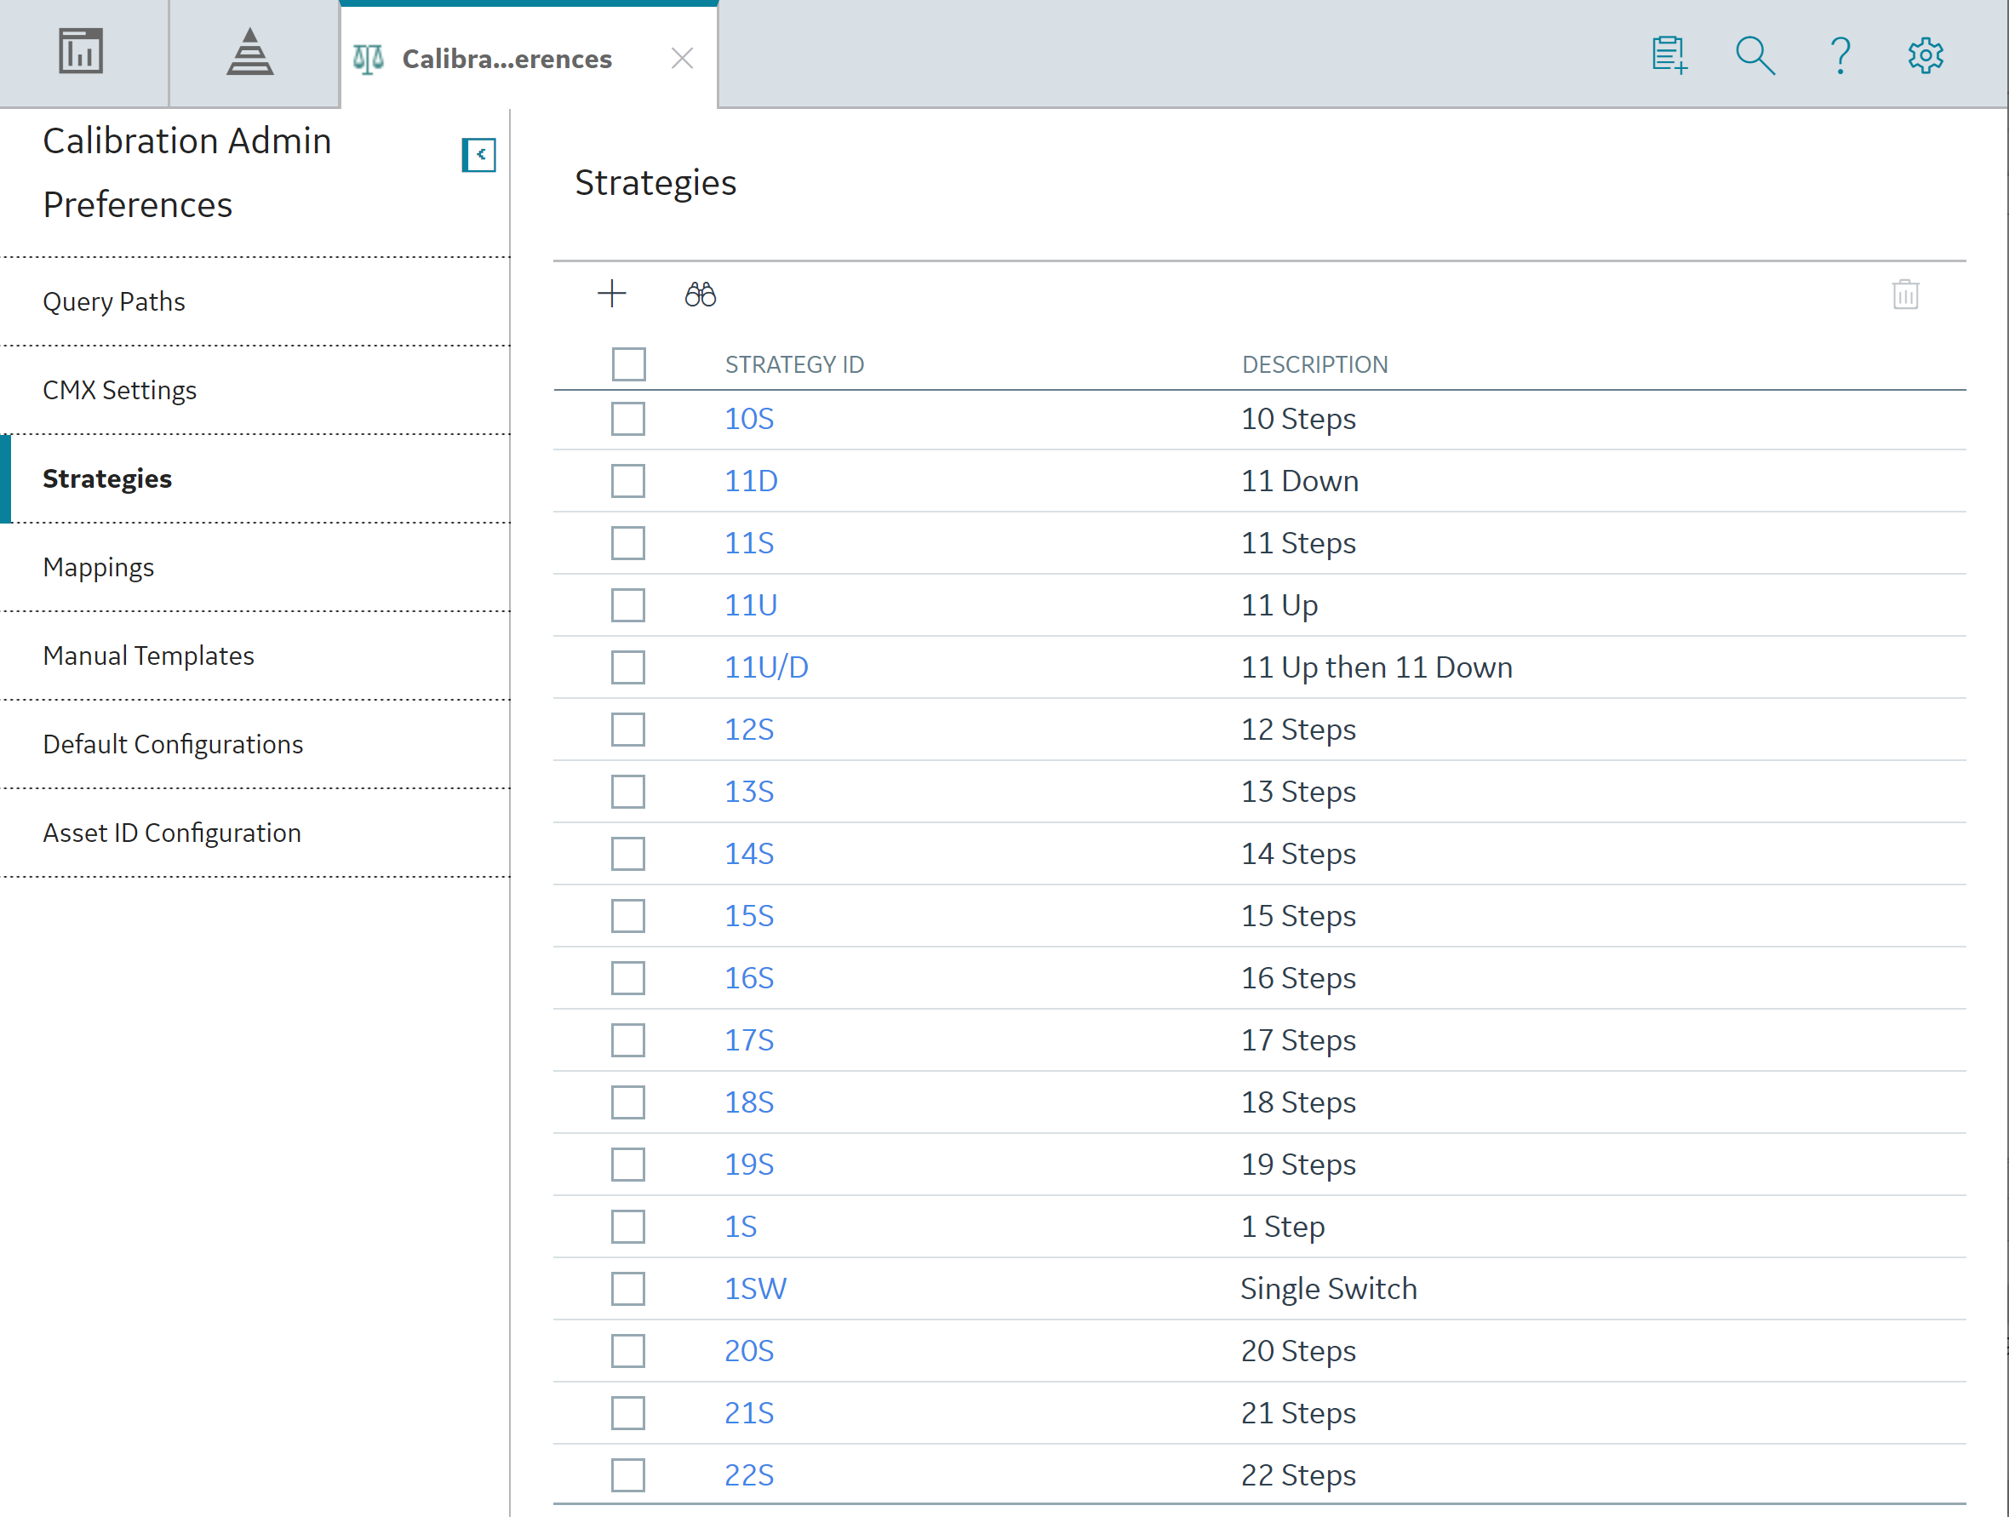Check the 12S strategy row checkbox
This screenshot has width=2009, height=1517.
(628, 730)
